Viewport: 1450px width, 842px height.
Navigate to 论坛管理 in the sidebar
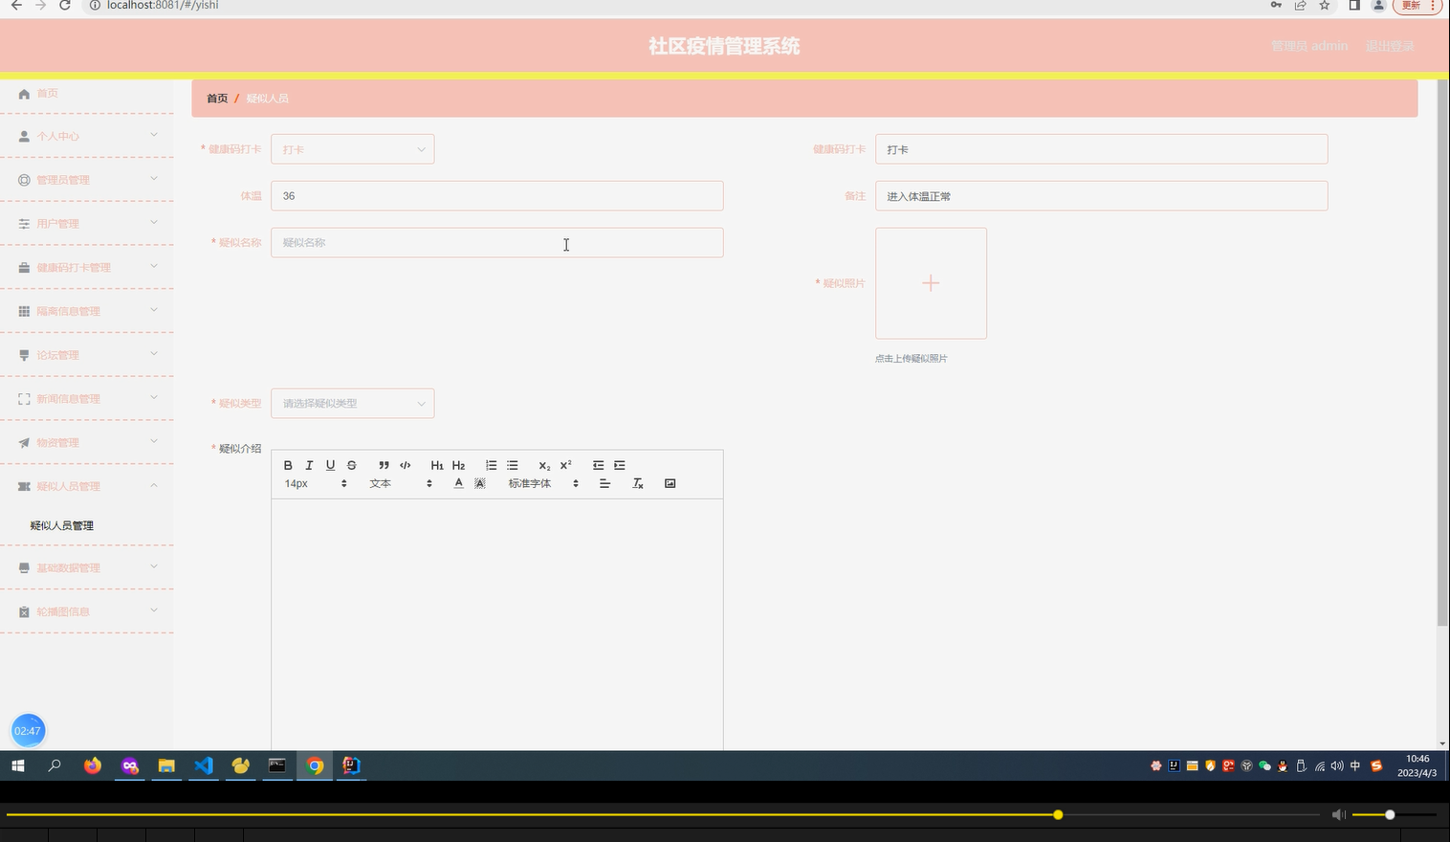point(58,355)
